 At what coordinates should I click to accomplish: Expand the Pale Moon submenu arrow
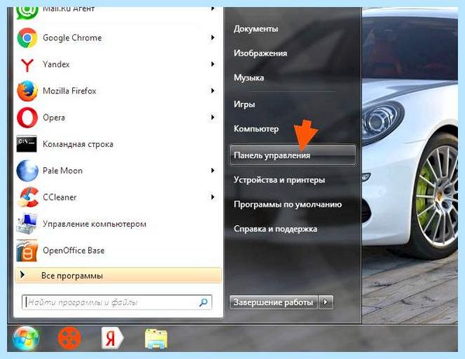point(212,170)
